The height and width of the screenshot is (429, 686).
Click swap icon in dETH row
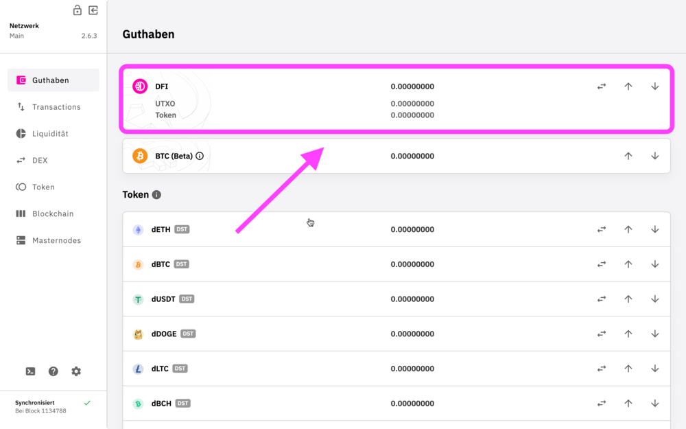pyautogui.click(x=602, y=229)
